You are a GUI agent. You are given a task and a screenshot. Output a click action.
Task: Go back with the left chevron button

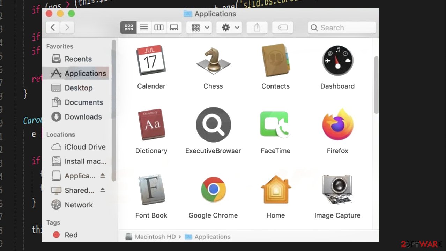[x=53, y=28]
